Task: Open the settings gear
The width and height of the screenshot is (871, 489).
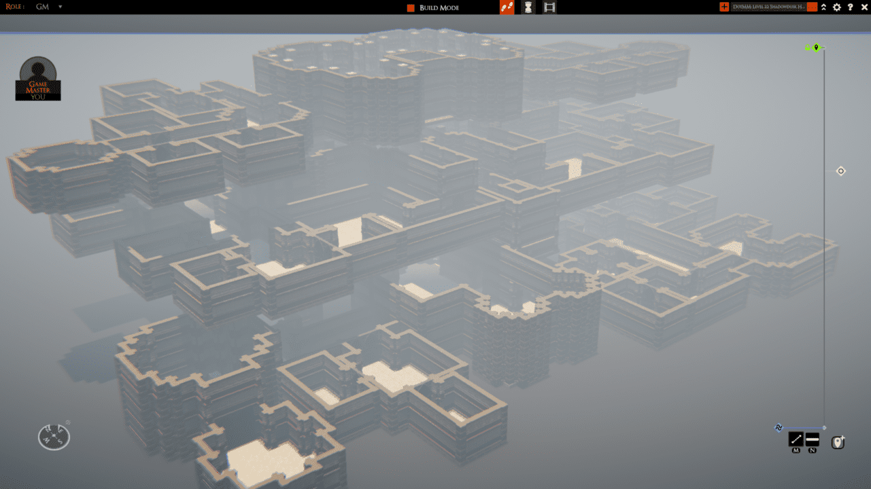Action: point(837,7)
